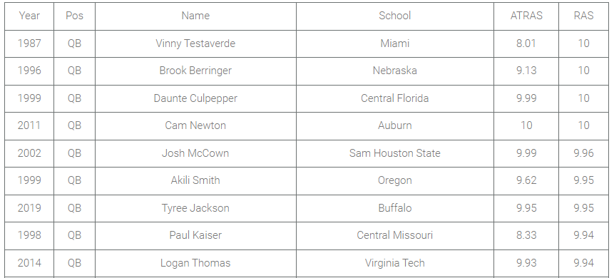Click the Central Florida school cell
The width and height of the screenshot is (614, 278).
395,98
